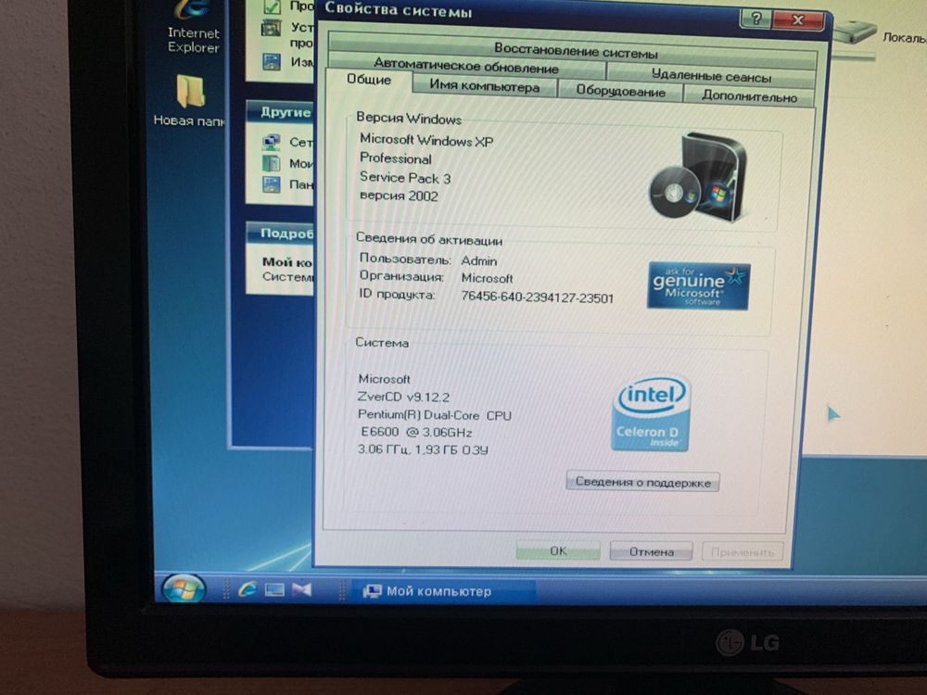Select the "Новая папка" folder on the desktop
Screen dimensions: 927x695
click(190, 99)
